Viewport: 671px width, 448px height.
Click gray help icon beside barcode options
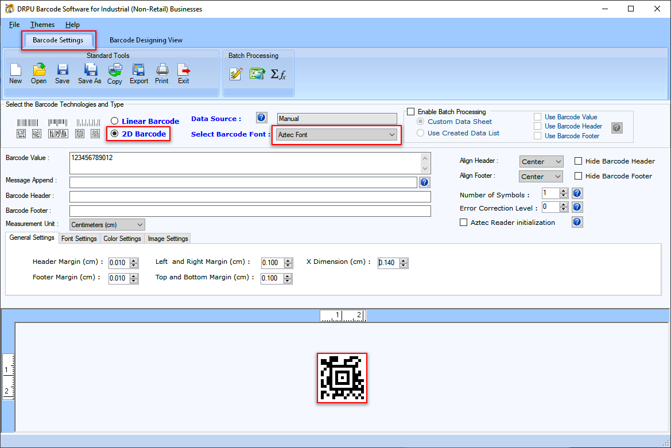click(616, 127)
